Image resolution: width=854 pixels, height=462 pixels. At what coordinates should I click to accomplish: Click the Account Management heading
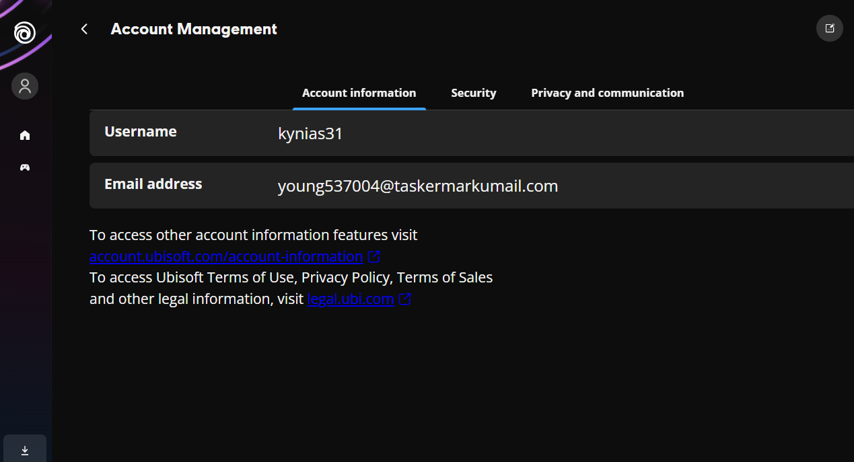tap(194, 29)
